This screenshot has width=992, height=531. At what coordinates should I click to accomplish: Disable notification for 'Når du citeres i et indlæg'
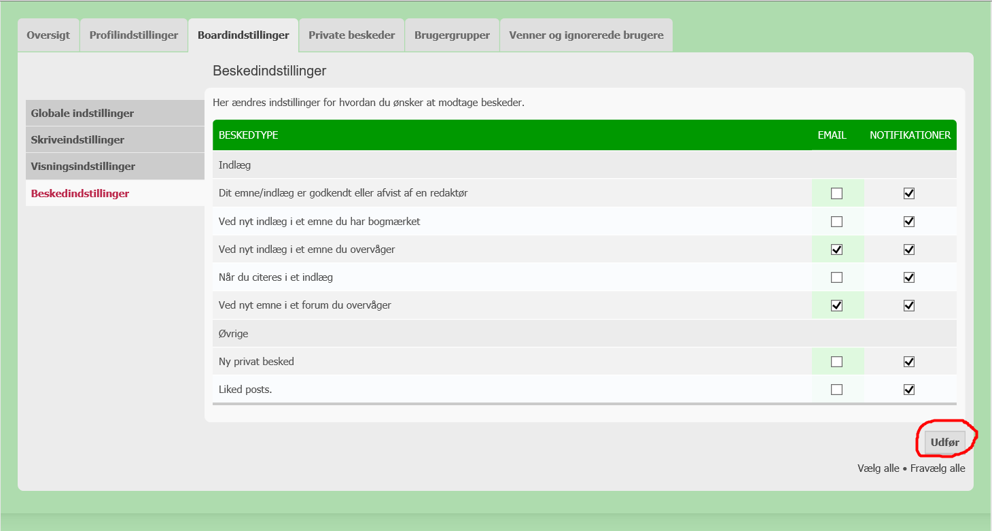coord(909,277)
